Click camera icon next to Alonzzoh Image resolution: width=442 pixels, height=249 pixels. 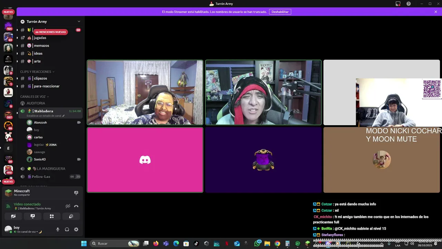pos(79,122)
